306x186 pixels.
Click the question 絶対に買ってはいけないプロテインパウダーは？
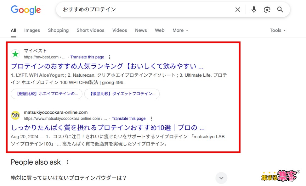point(69,178)
